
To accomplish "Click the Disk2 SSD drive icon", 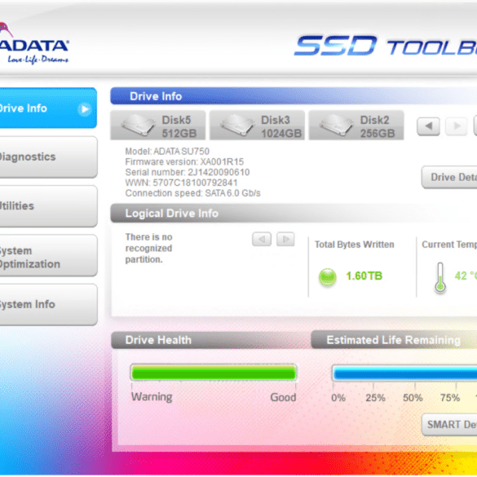I will [337, 126].
